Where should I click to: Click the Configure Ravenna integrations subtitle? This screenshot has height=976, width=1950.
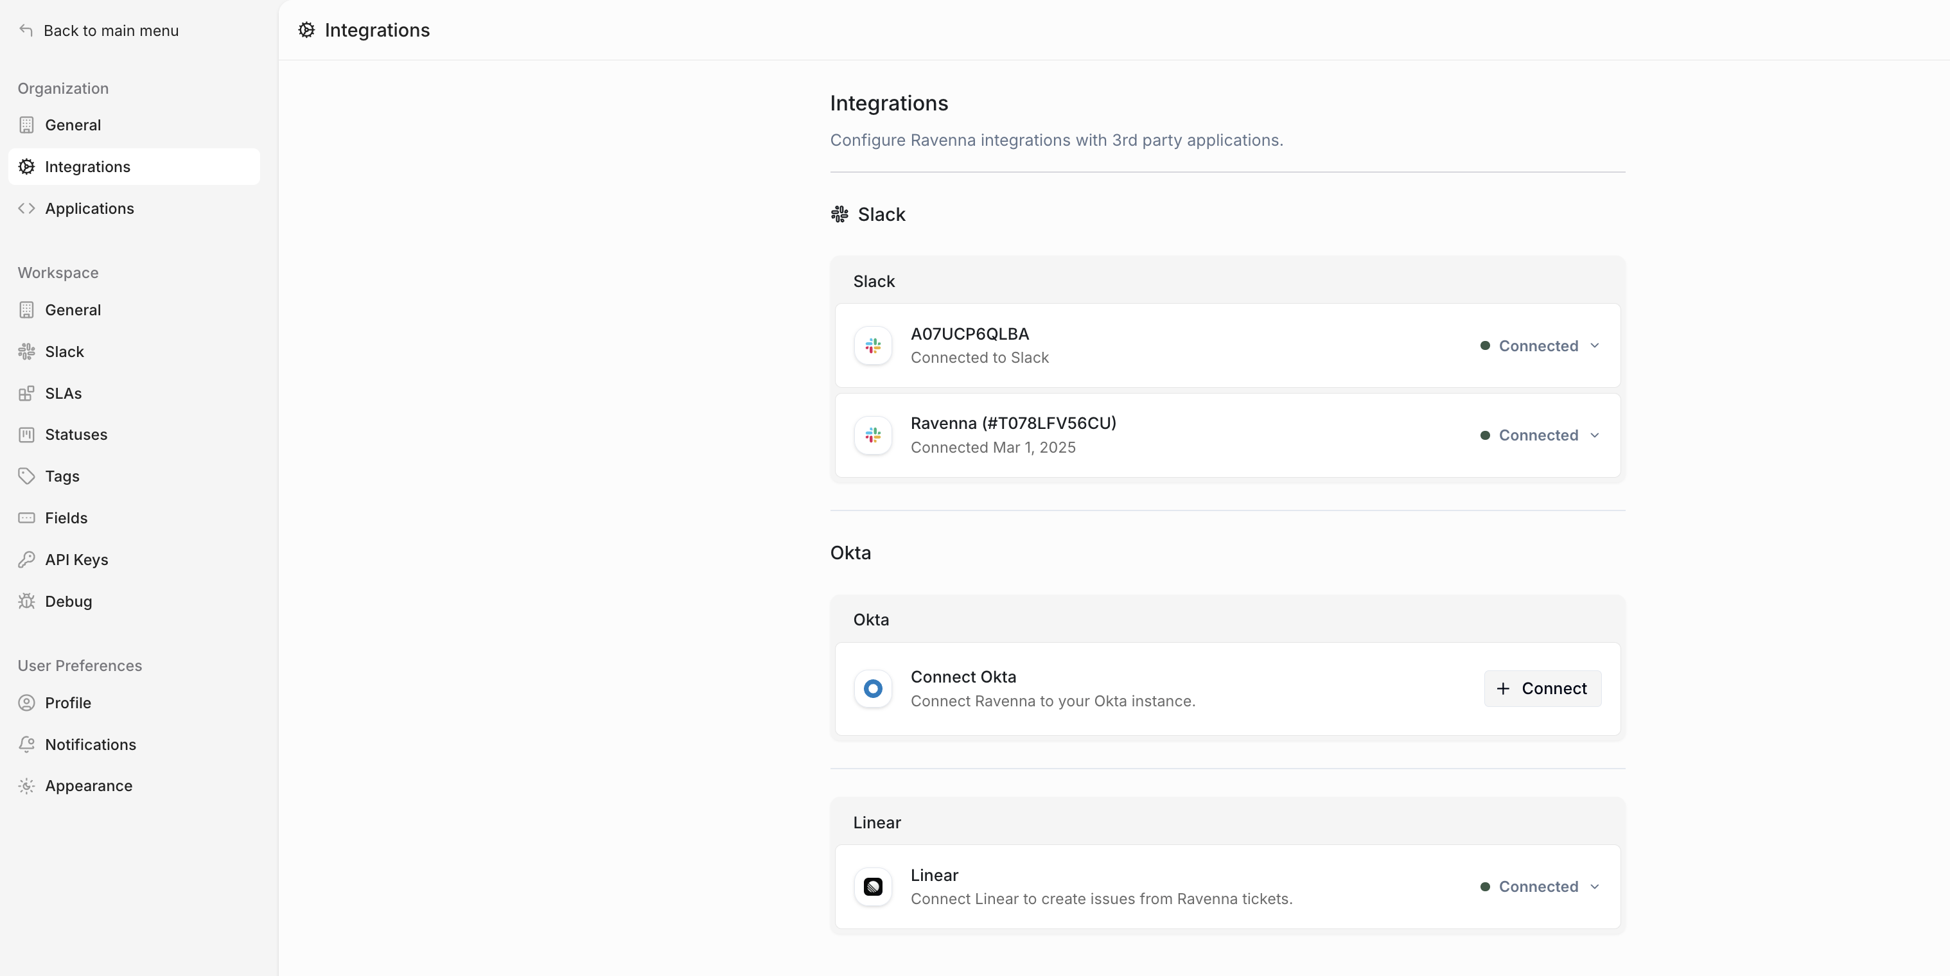(x=1056, y=140)
